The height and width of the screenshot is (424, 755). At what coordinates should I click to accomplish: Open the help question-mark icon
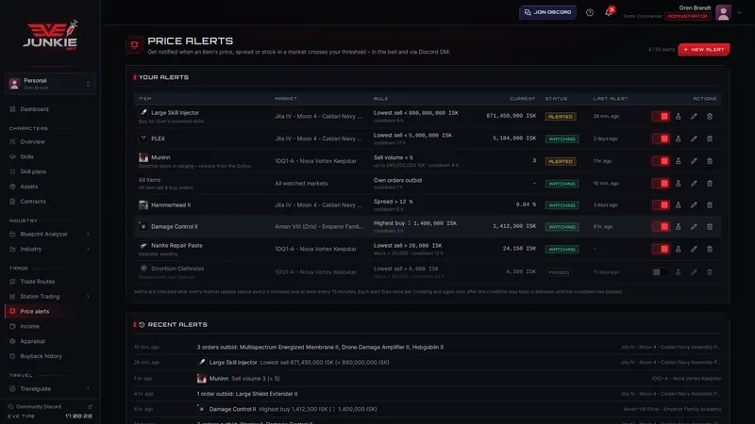589,12
